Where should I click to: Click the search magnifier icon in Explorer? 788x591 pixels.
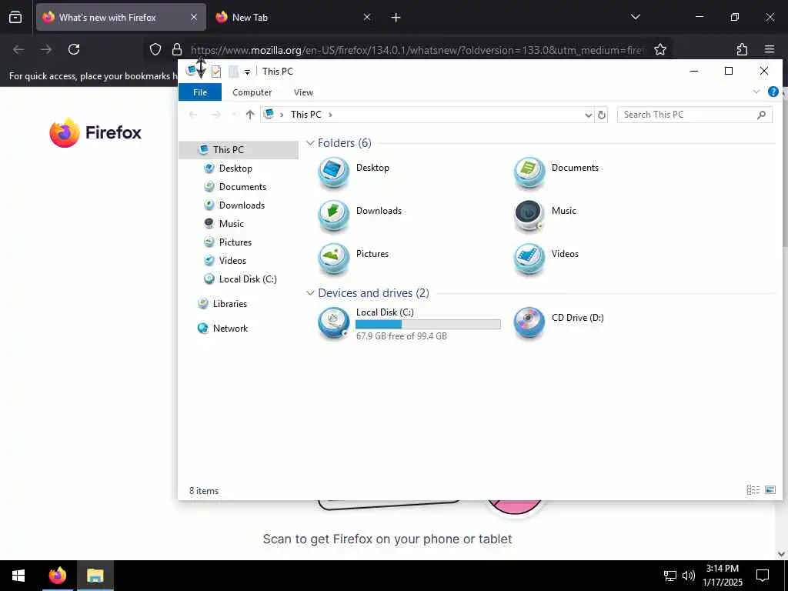click(x=761, y=115)
